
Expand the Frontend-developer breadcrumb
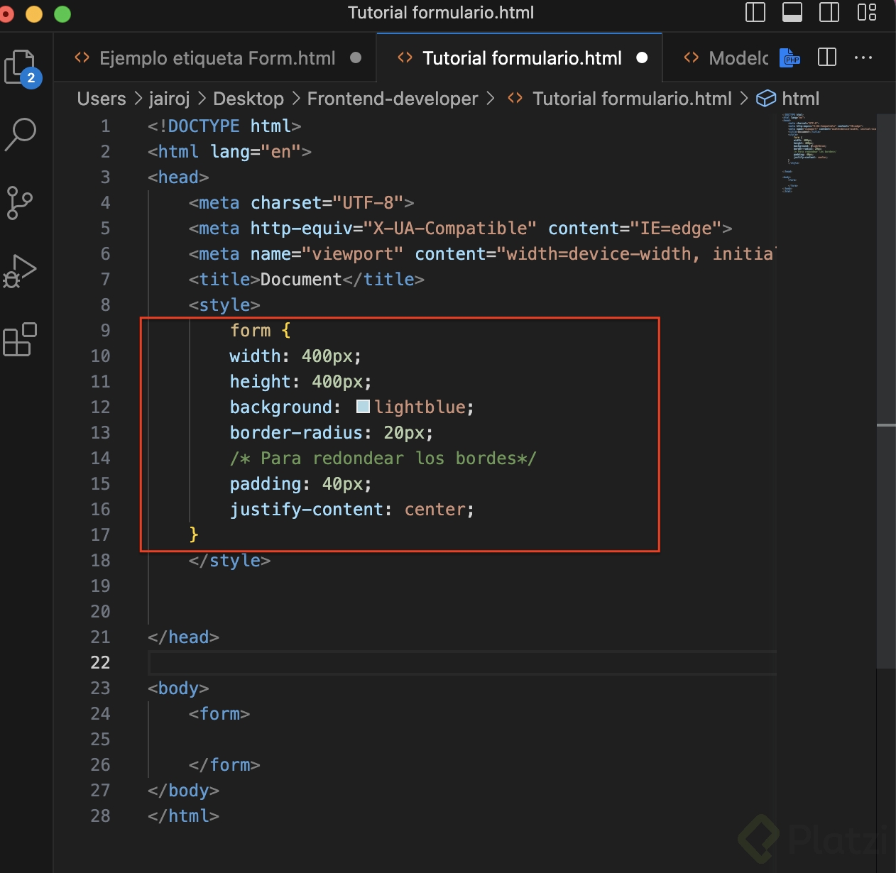point(391,99)
